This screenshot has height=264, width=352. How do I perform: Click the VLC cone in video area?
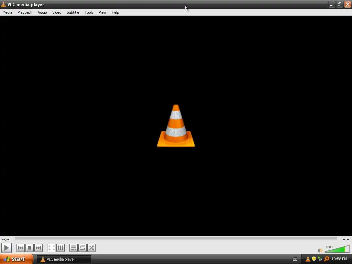(176, 126)
